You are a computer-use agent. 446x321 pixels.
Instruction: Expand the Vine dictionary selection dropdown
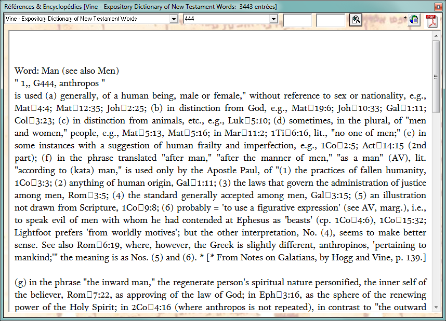[x=174, y=19]
